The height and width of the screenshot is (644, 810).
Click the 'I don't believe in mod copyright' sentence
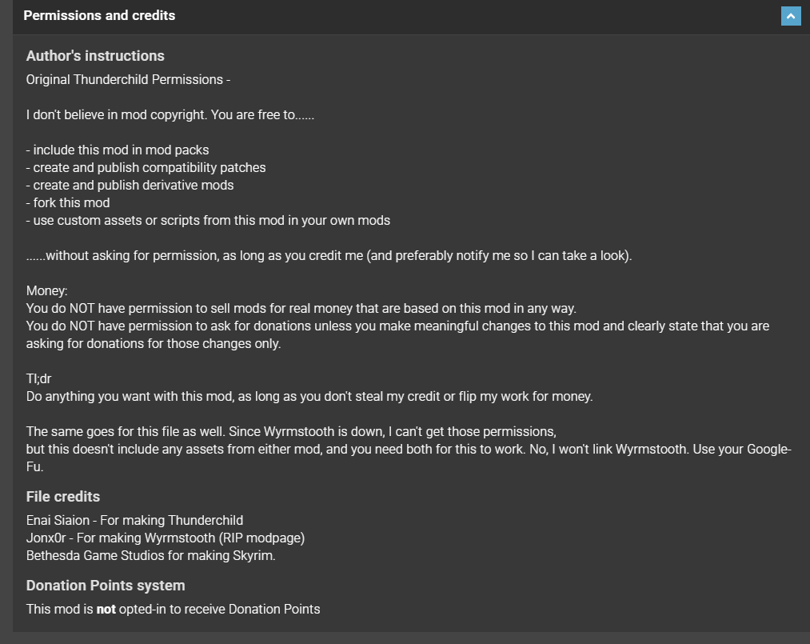point(170,114)
